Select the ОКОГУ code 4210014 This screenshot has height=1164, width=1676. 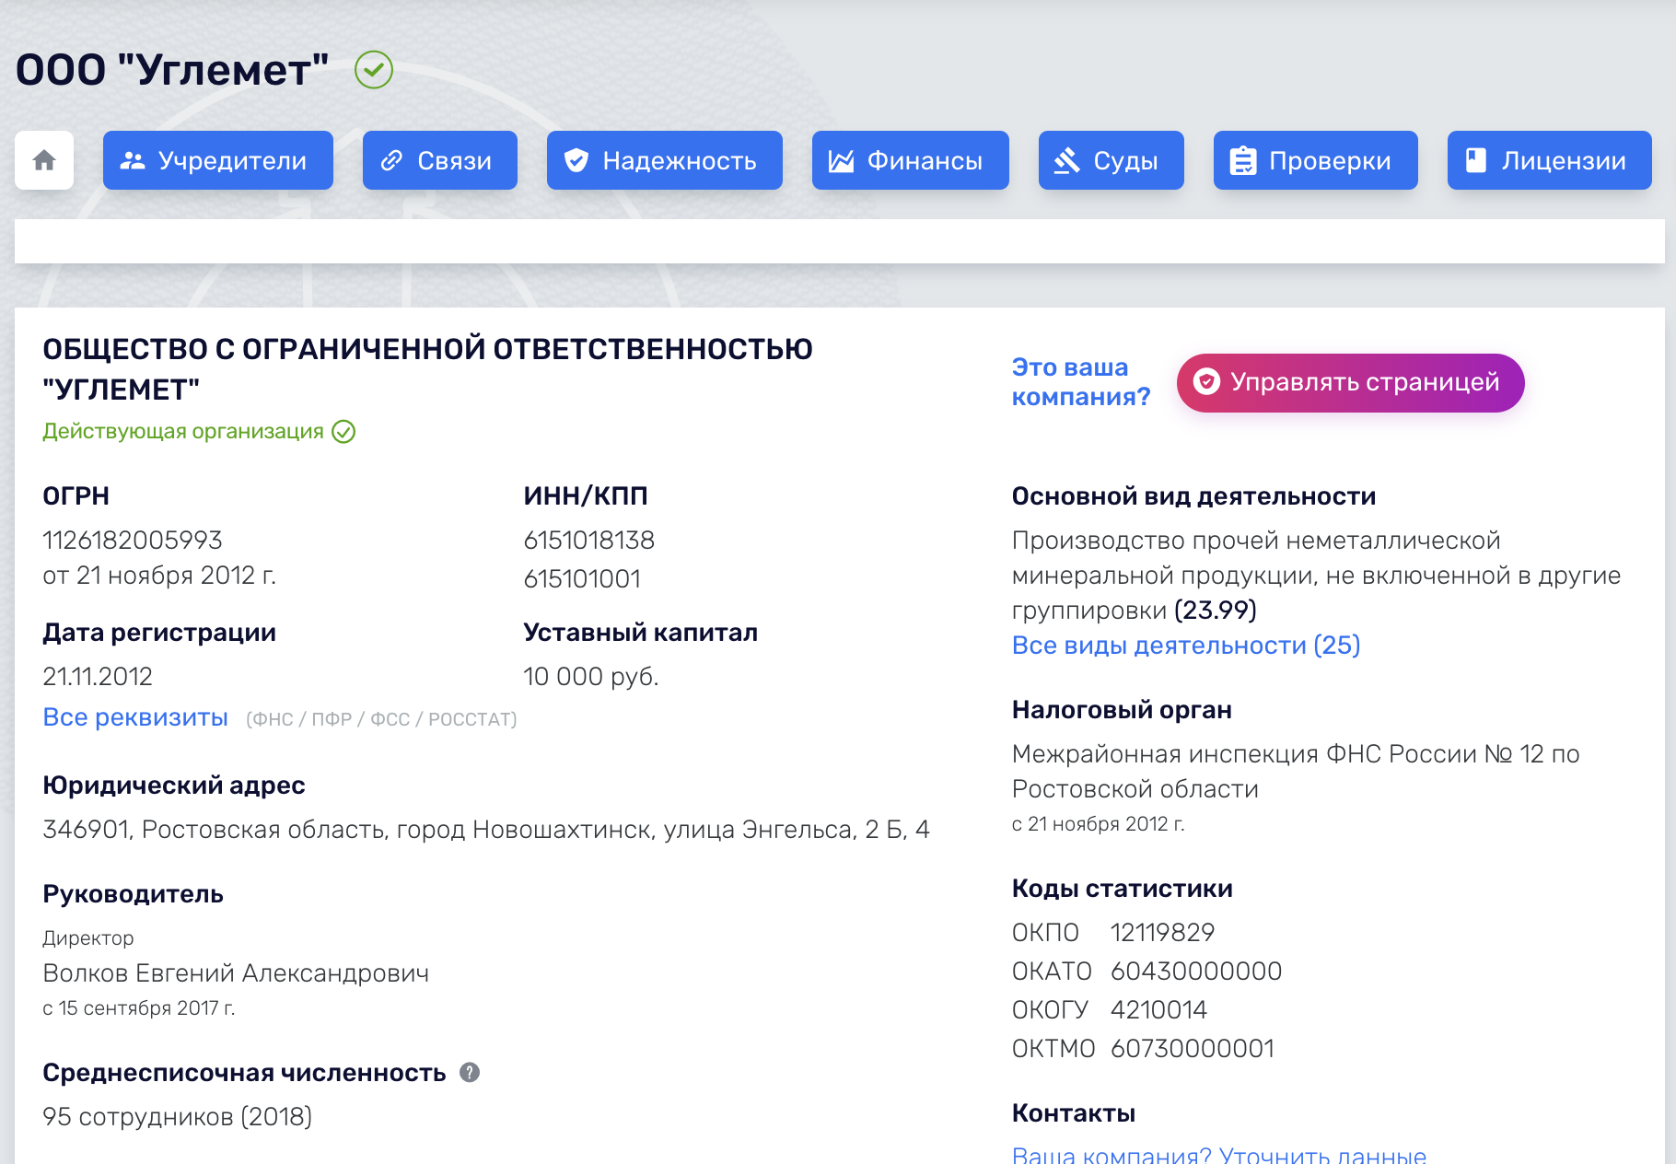1158,1010
